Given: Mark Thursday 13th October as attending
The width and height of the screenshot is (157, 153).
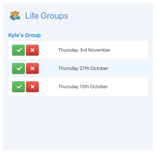Looking at the screenshot, I should (x=18, y=87).
